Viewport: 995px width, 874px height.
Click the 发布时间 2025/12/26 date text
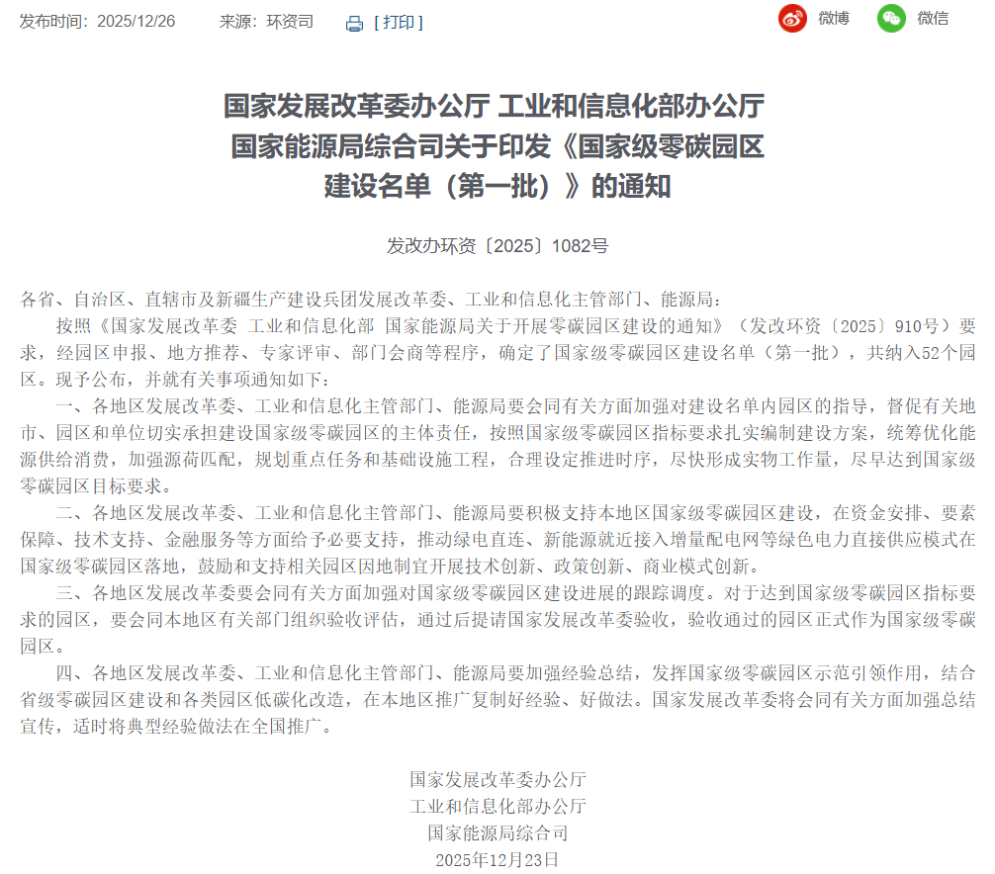coord(97,21)
